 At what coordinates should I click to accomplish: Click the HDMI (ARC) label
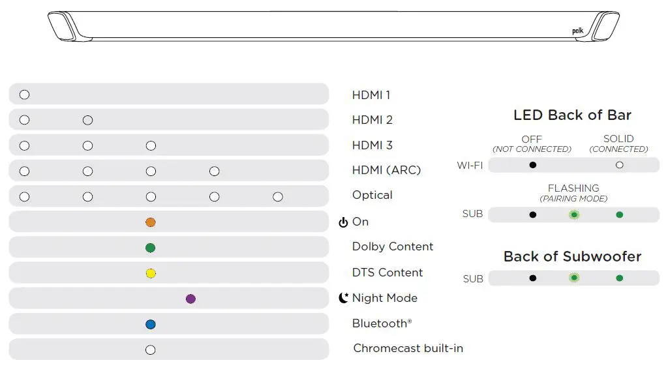pos(386,170)
